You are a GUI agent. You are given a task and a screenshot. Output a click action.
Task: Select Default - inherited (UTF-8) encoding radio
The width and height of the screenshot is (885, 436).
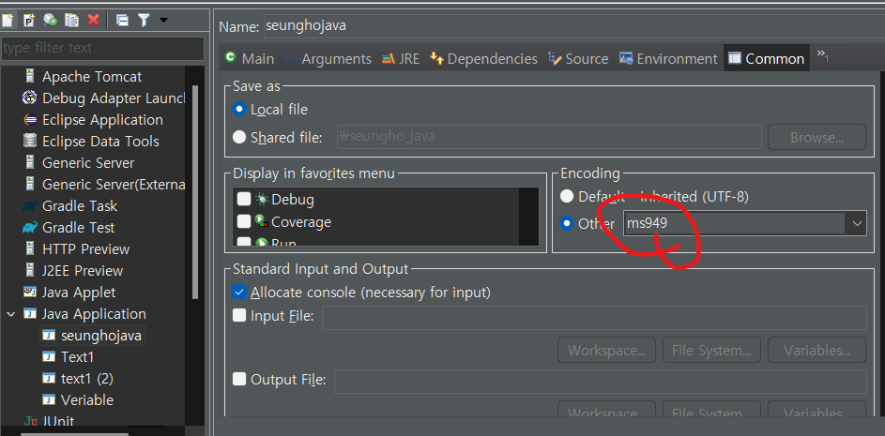pyautogui.click(x=566, y=196)
